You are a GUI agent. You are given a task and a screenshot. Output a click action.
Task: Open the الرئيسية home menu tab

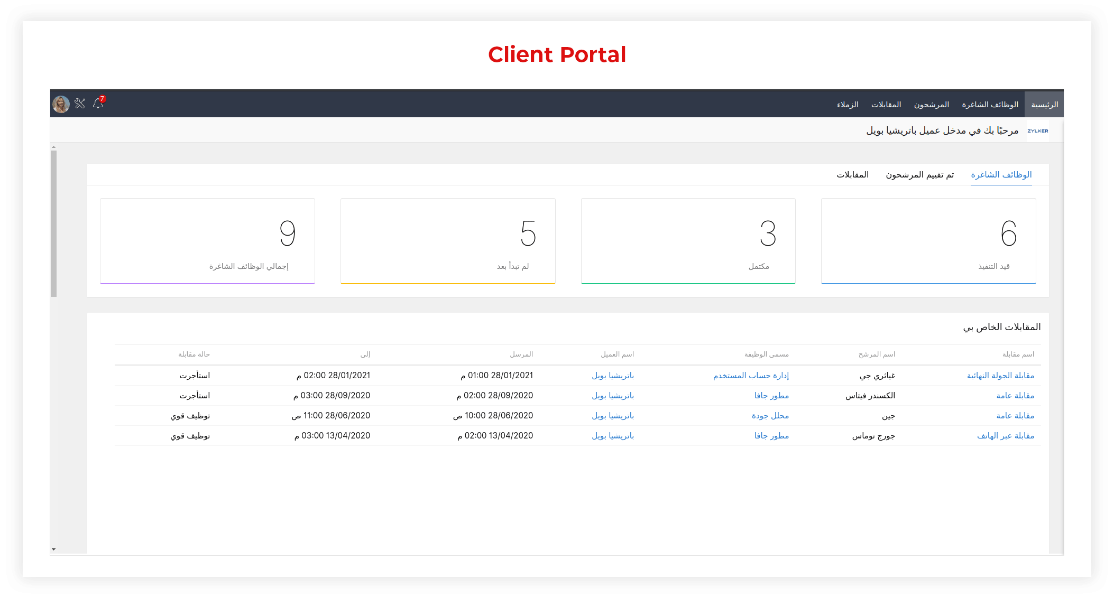[x=1044, y=105]
